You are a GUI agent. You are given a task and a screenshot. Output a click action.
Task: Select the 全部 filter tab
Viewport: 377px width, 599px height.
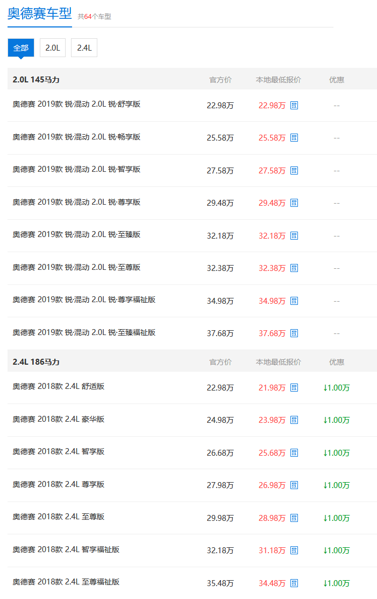coord(21,48)
